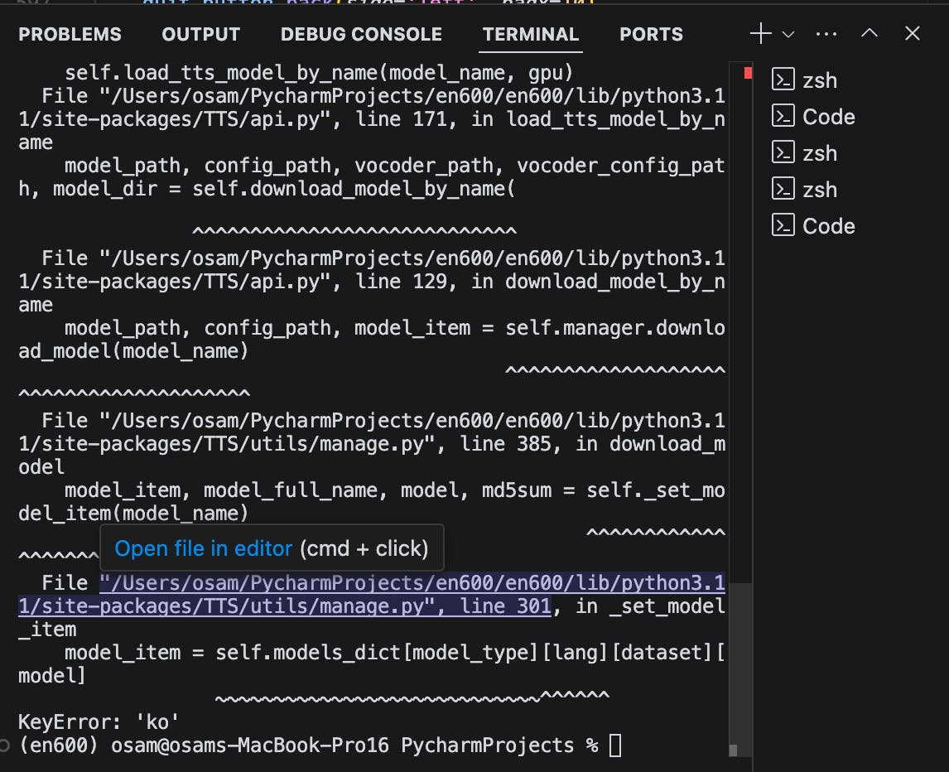The height and width of the screenshot is (772, 949).
Task: Click the last Code terminal icon
Action: [783, 225]
